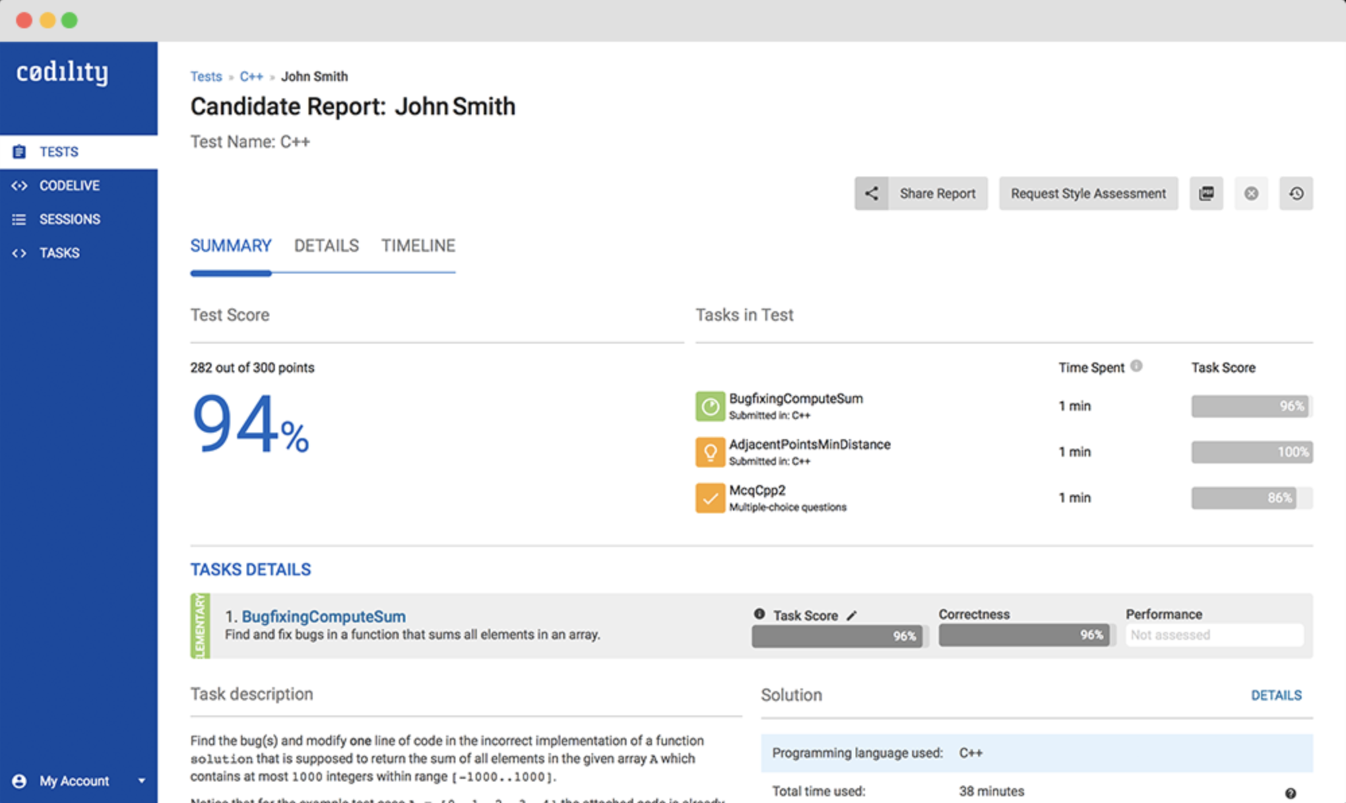Viewport: 1346px width, 803px height.
Task: Click the cancel (circled X) icon button
Action: 1251,194
